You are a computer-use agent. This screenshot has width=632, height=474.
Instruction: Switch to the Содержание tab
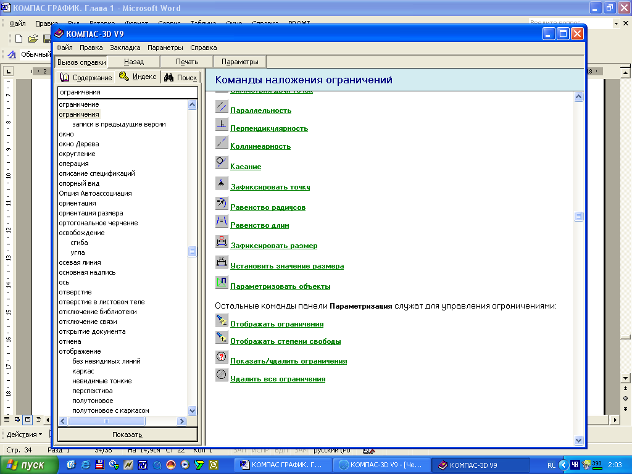coord(86,77)
